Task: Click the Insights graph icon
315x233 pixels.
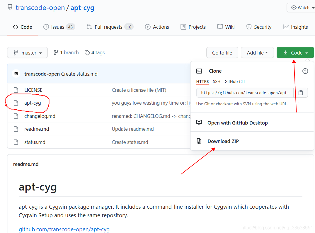Action: click(286, 27)
